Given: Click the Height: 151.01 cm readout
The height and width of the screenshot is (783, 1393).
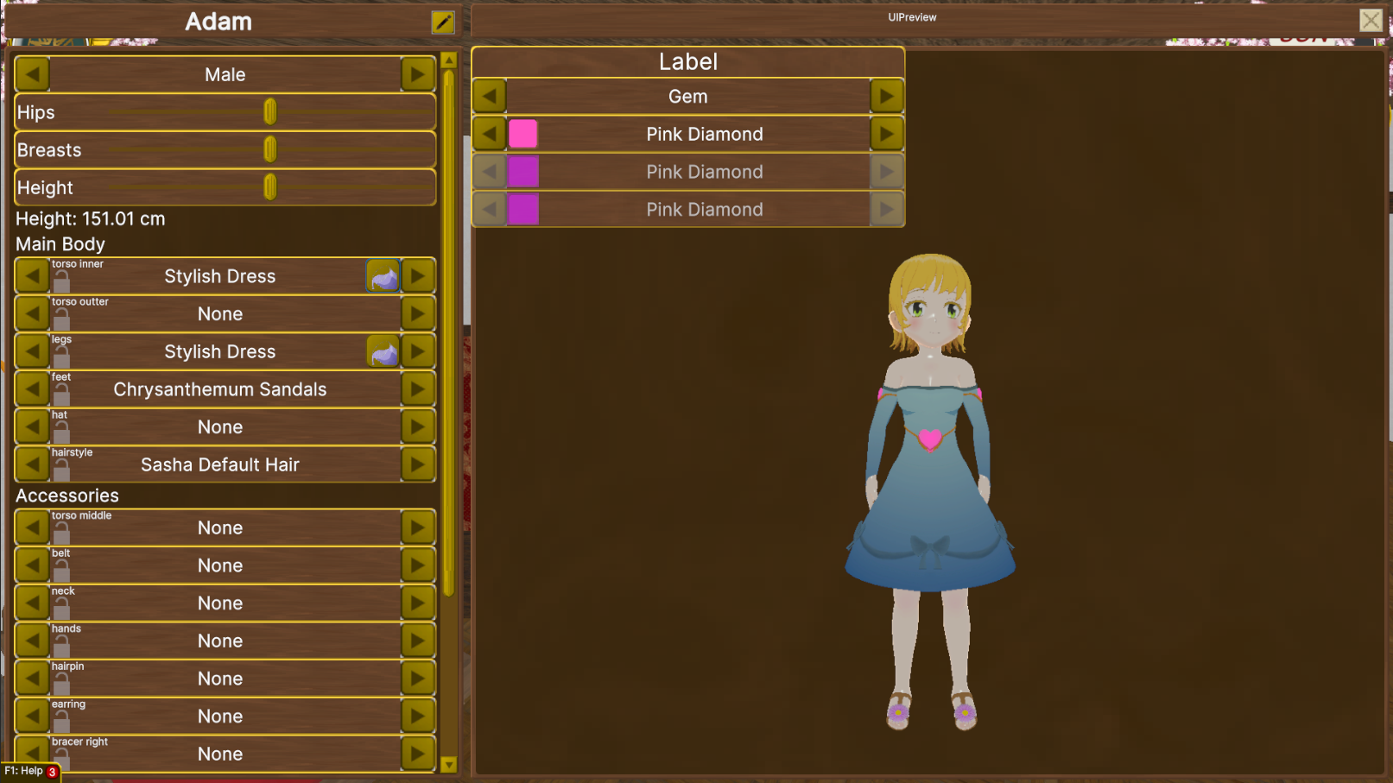Looking at the screenshot, I should tap(91, 218).
